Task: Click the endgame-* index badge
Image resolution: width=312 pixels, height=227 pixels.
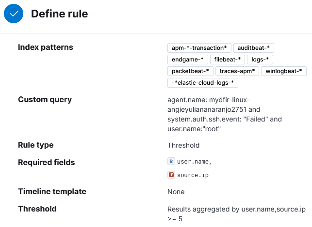Action: (x=188, y=60)
